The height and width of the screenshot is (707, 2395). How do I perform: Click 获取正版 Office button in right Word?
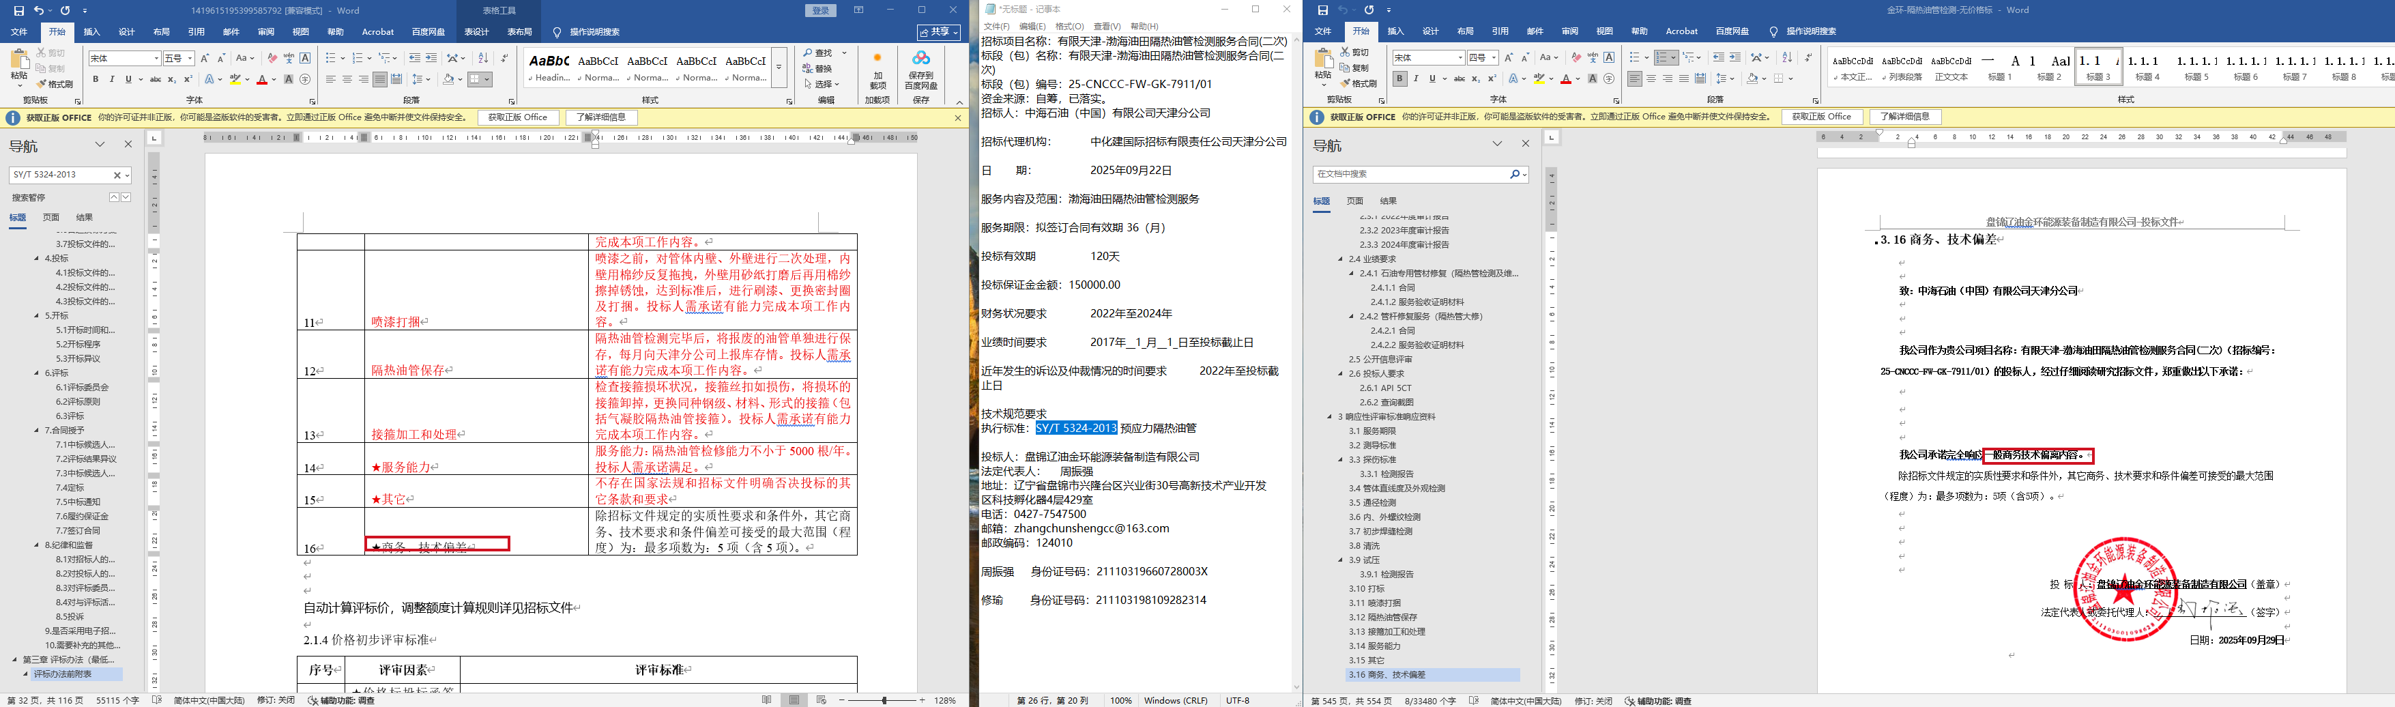pos(1823,117)
